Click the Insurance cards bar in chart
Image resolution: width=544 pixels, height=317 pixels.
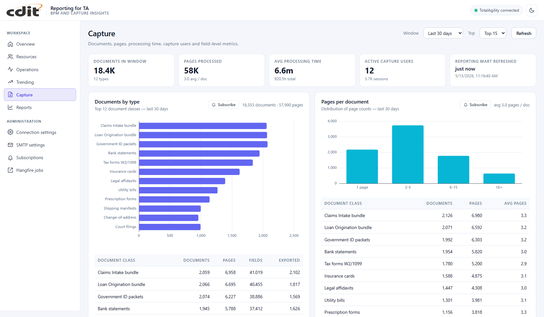[189, 172]
